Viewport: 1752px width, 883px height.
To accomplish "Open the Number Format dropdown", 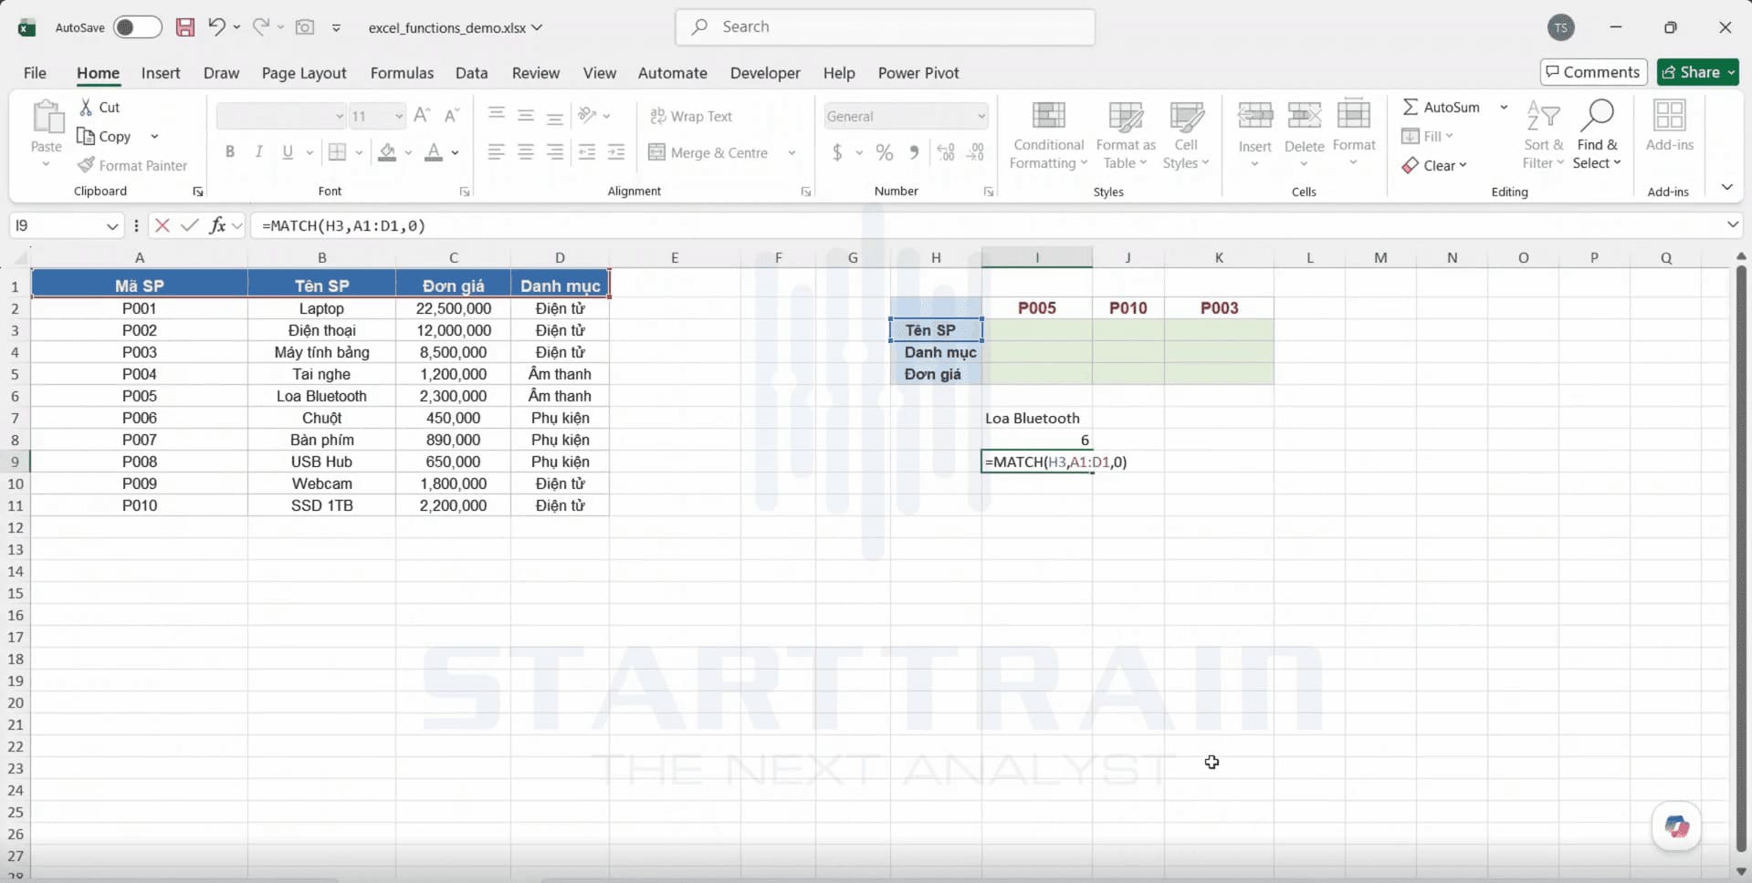I will coord(981,117).
